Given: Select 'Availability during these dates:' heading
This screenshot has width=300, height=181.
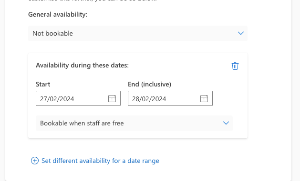Looking at the screenshot, I should click(x=82, y=66).
